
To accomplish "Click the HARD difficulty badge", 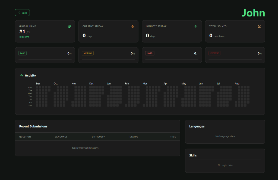I will pyautogui.click(x=150, y=53).
